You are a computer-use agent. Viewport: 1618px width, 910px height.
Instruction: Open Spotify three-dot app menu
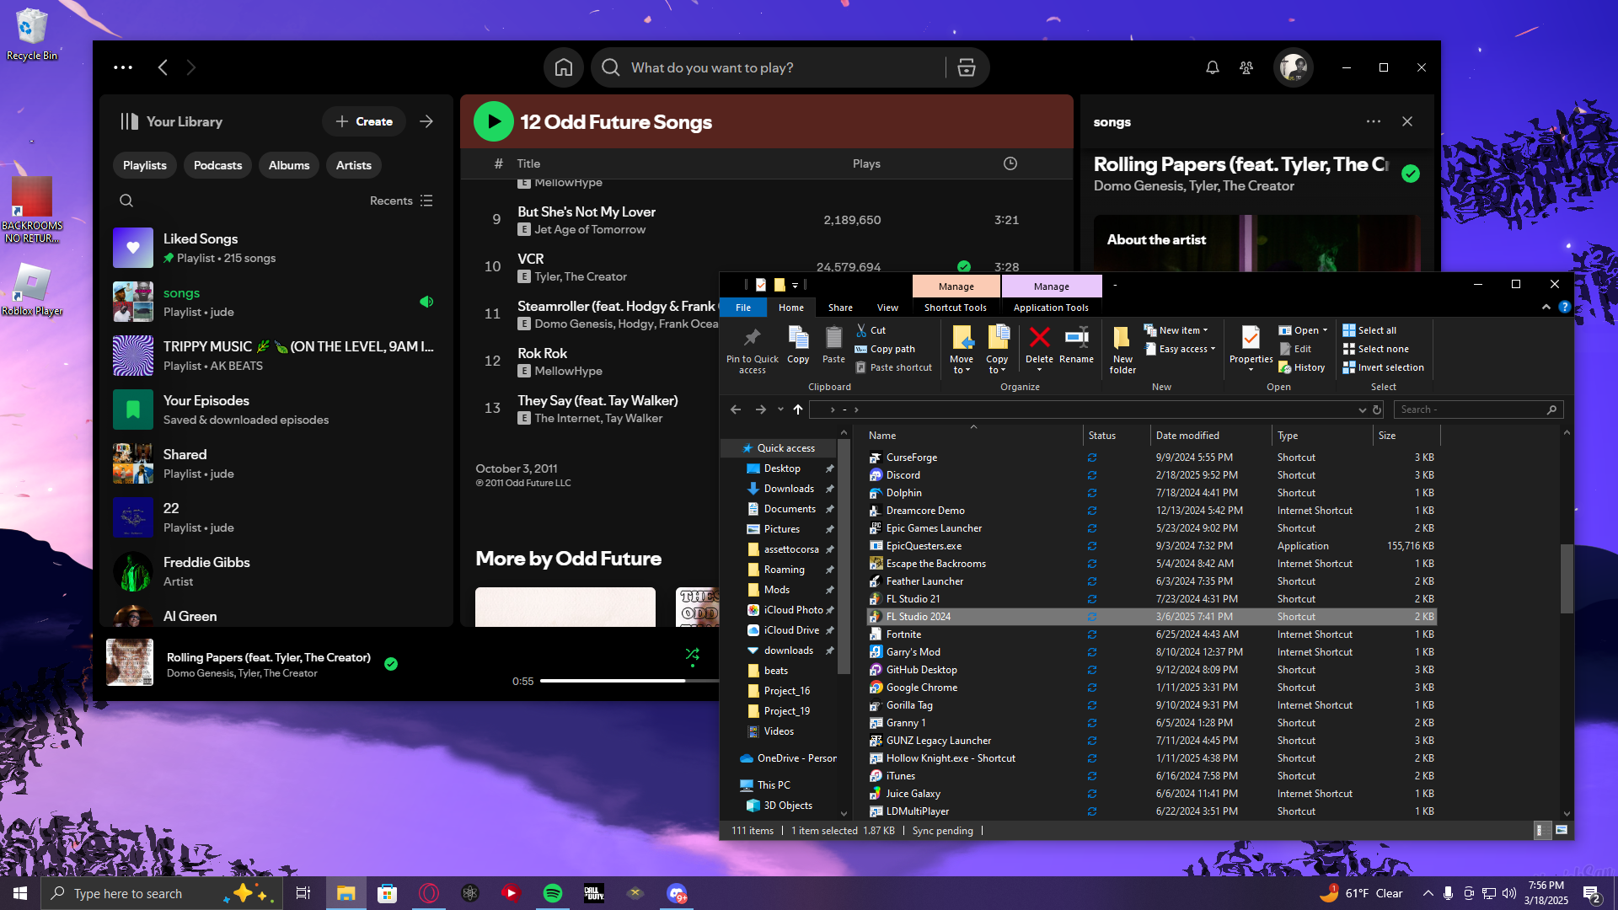click(123, 67)
